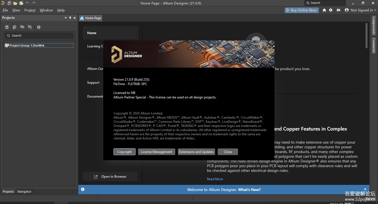Image resolution: width=378 pixels, height=204 pixels.
Task: Pin the Projects panel
Action: click(70, 18)
